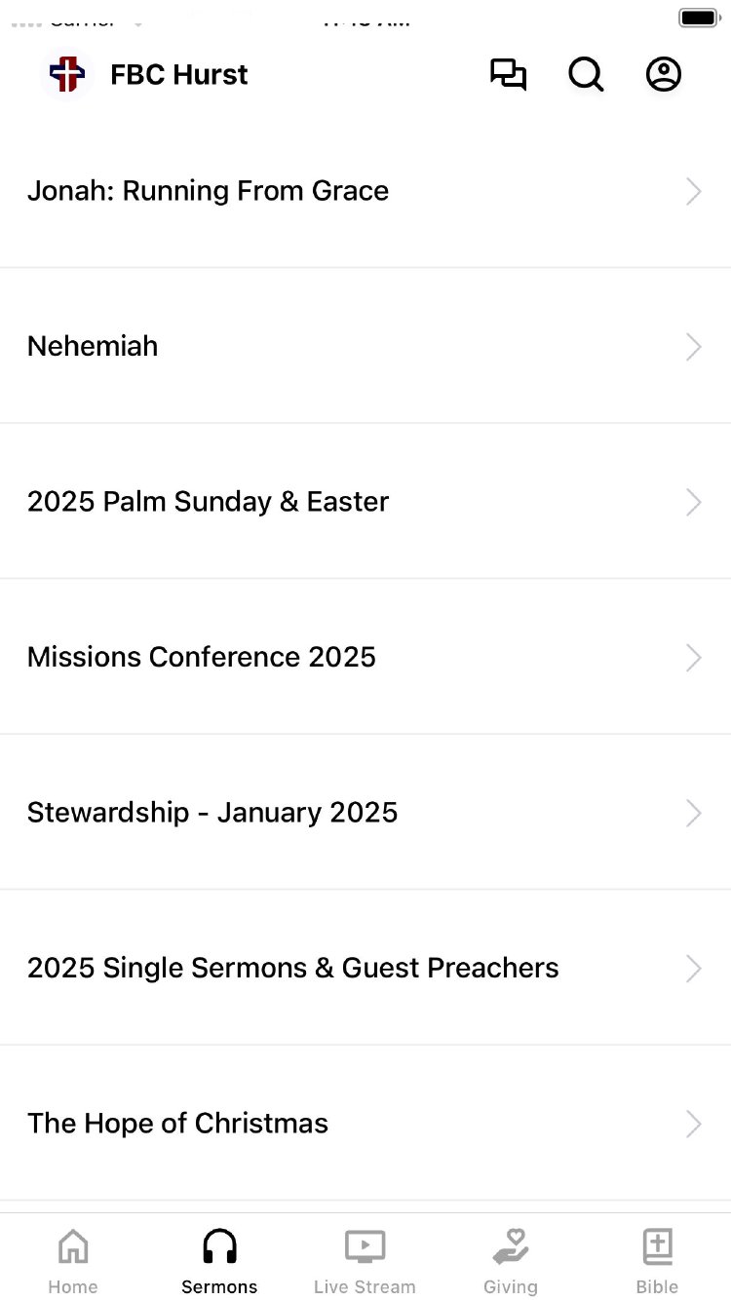
Task: Tap the search magnifier icon
Action: point(586,75)
